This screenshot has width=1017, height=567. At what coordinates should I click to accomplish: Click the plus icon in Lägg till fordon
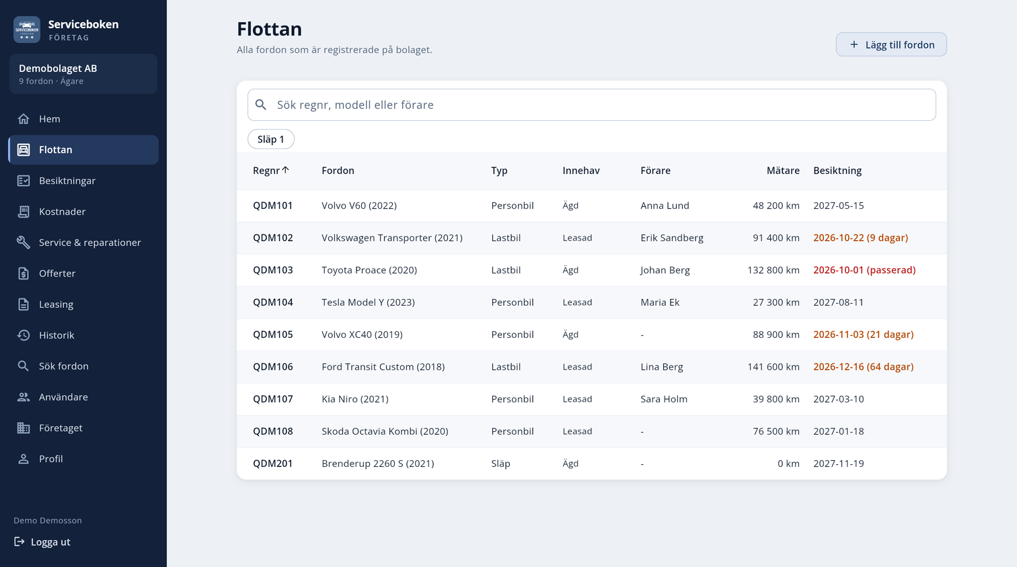(854, 44)
